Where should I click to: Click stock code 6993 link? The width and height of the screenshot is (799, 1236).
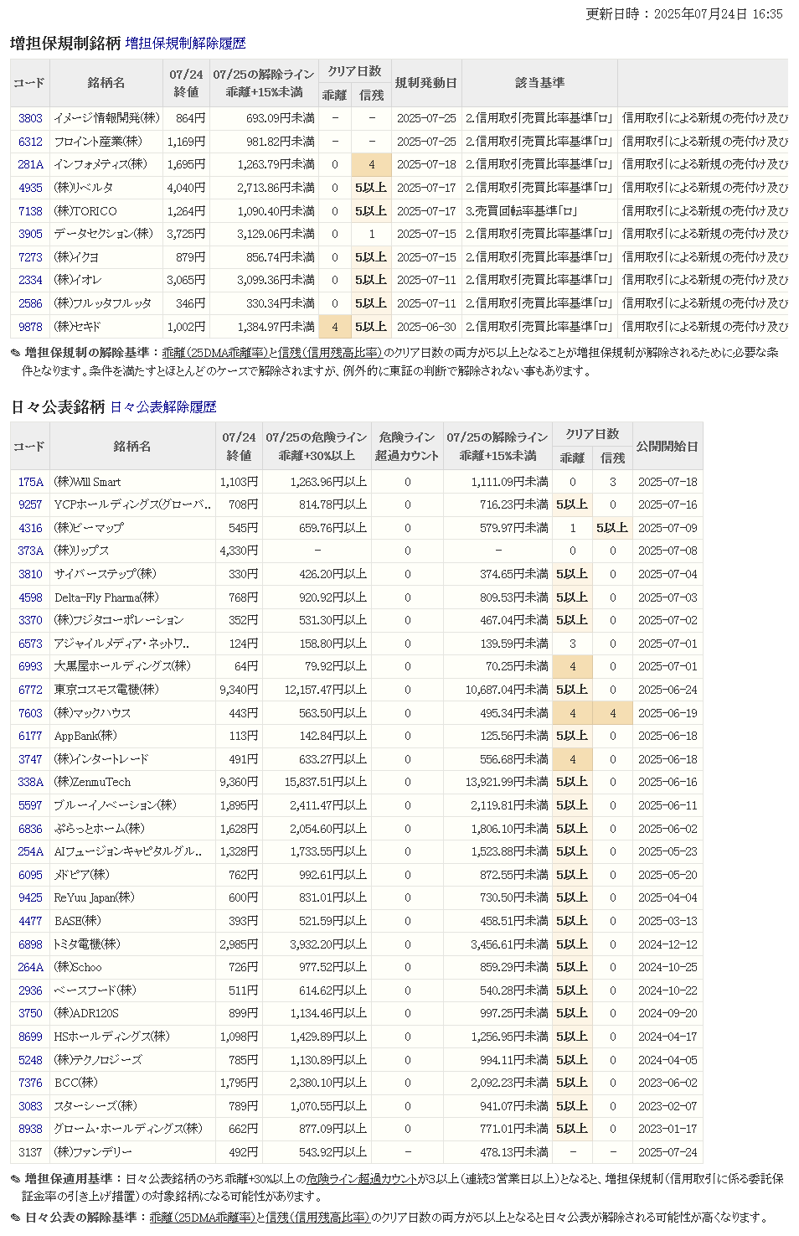point(30,666)
